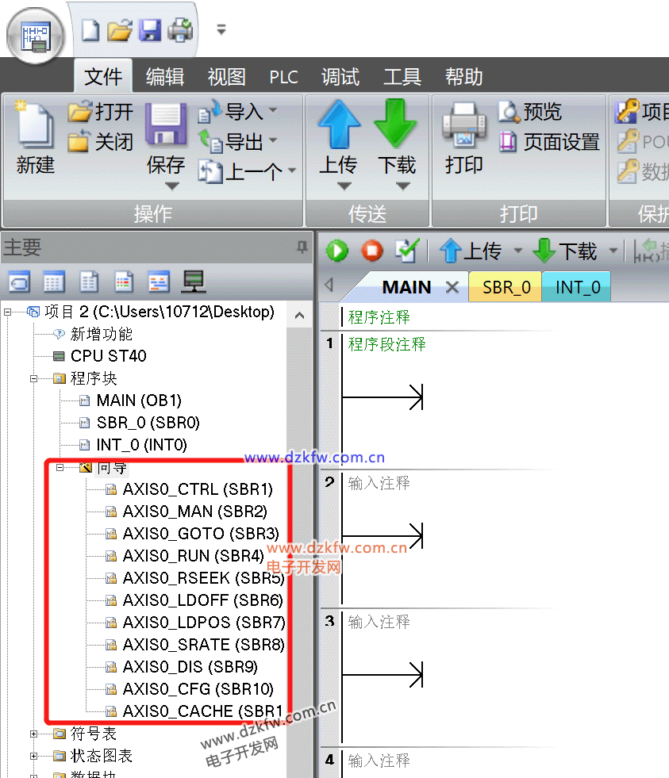The width and height of the screenshot is (669, 778).
Task: Close the MAIN editor tab
Action: (452, 287)
